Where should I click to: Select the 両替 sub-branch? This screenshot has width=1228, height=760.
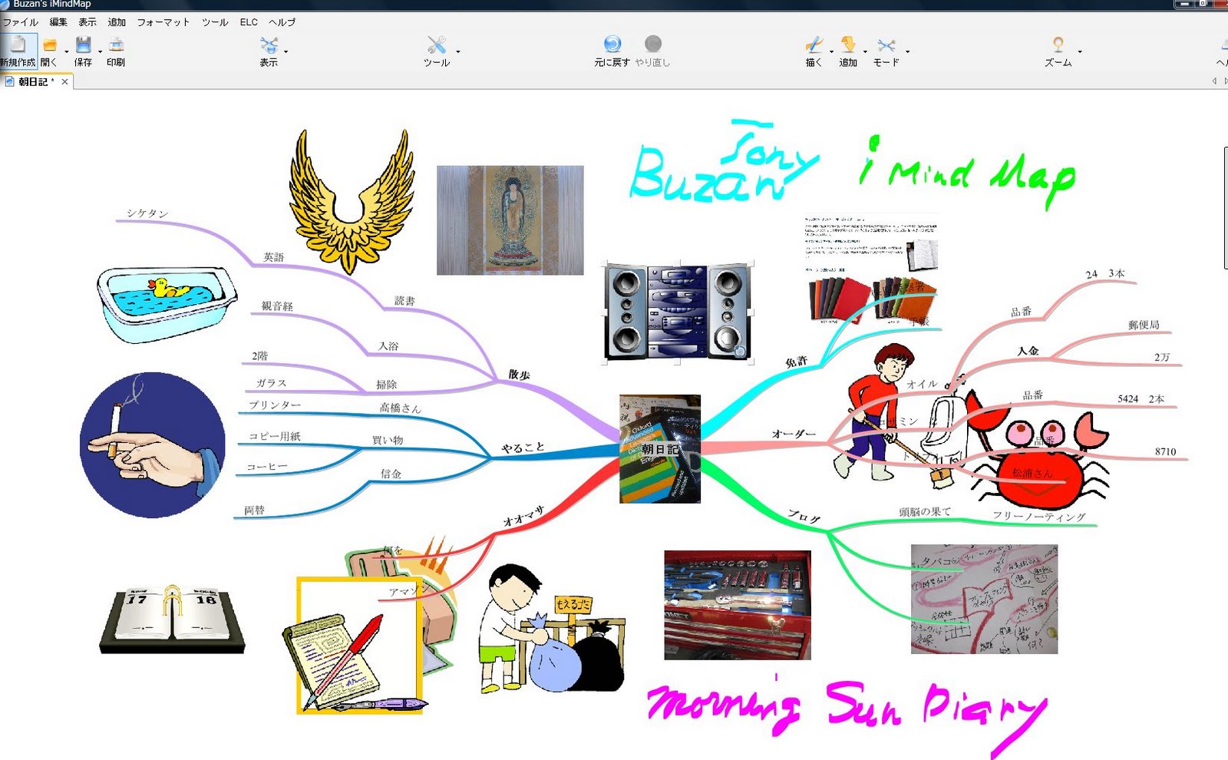[x=254, y=510]
